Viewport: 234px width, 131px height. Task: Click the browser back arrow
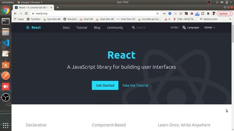click(15, 13)
